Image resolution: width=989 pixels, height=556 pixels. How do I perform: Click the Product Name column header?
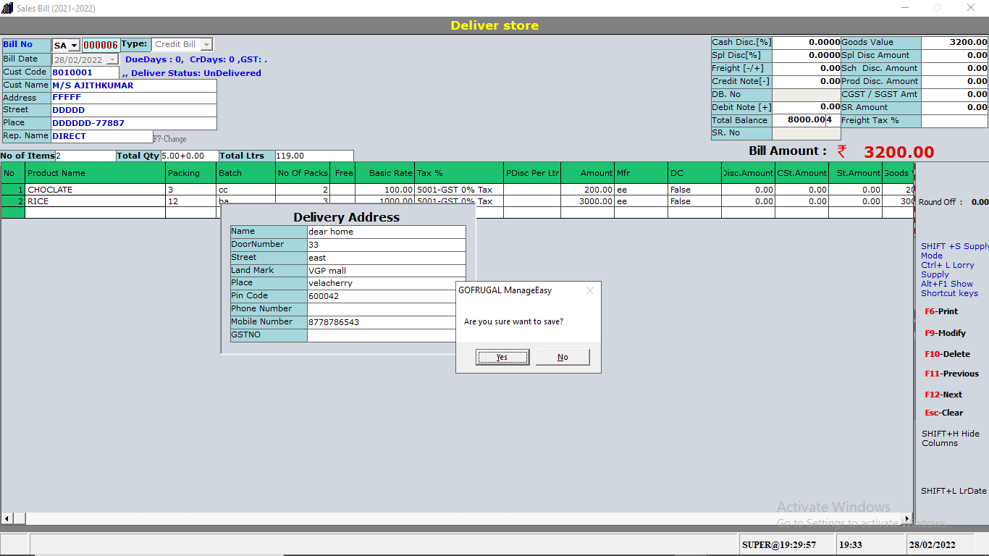tap(96, 173)
